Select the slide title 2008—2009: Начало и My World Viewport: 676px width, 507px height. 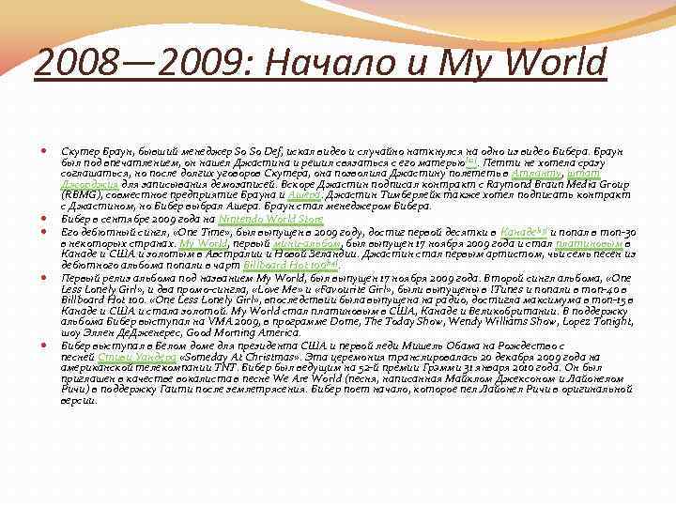coord(320,63)
